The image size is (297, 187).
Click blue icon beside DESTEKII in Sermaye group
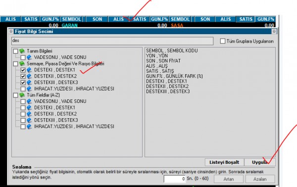click(29, 76)
